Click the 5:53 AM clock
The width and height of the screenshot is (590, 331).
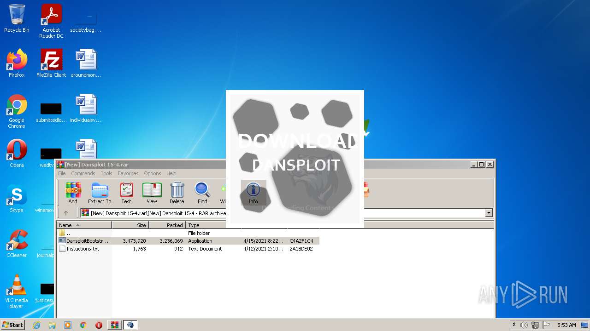click(566, 325)
